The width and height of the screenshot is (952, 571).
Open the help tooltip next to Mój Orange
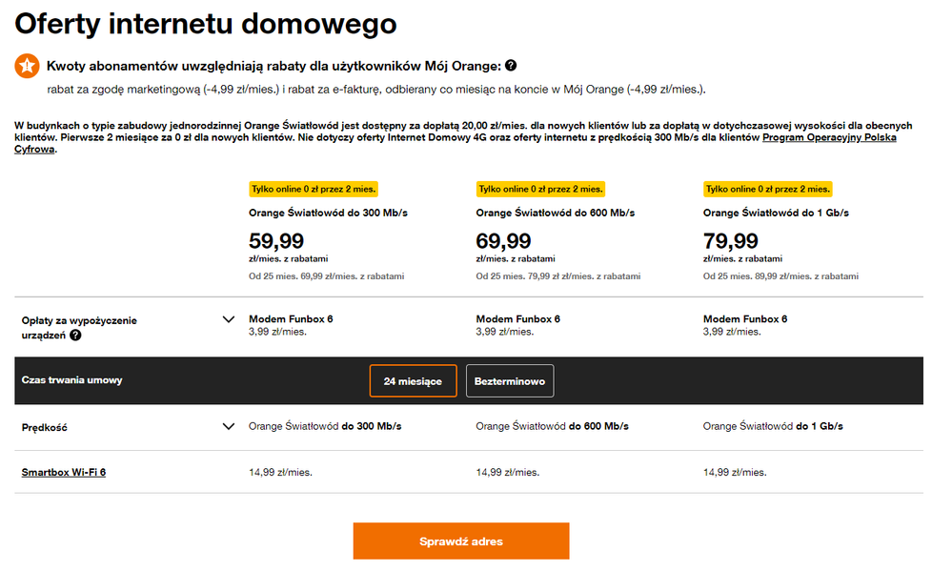pyautogui.click(x=512, y=66)
